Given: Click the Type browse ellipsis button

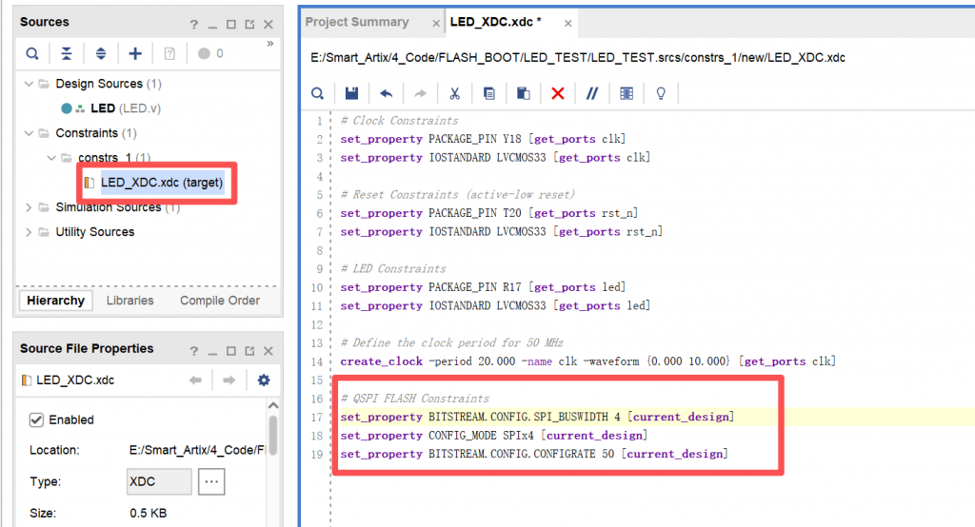Looking at the screenshot, I should [211, 482].
